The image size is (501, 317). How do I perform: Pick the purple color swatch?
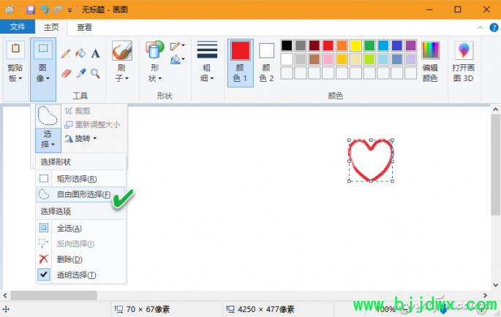[x=410, y=45]
